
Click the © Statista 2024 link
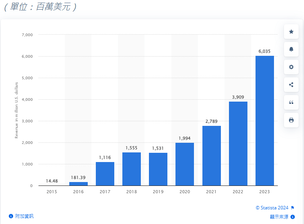(x=272, y=208)
